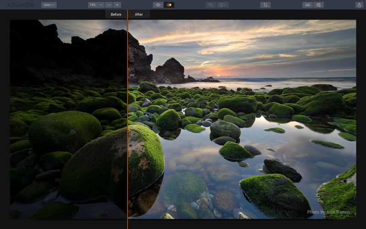Click the orange comparison divider line

click(128, 114)
